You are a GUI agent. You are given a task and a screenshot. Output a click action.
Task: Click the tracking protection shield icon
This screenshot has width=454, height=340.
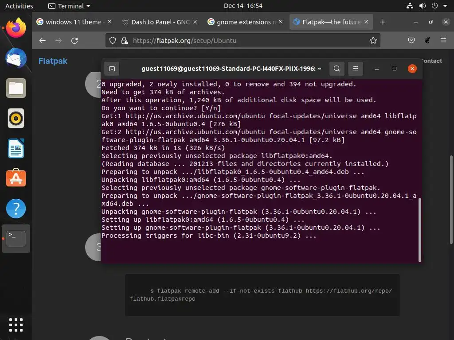(113, 40)
